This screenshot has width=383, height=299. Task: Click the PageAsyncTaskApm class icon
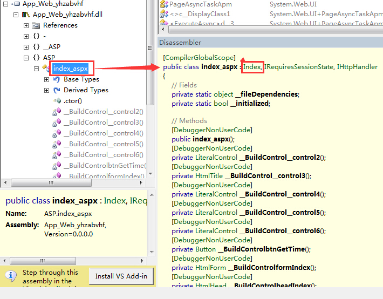pyautogui.click(x=164, y=4)
